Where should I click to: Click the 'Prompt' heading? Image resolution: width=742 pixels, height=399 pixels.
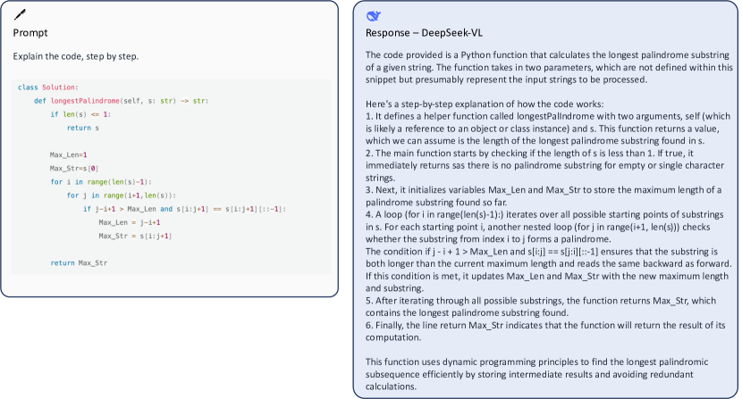pos(30,33)
